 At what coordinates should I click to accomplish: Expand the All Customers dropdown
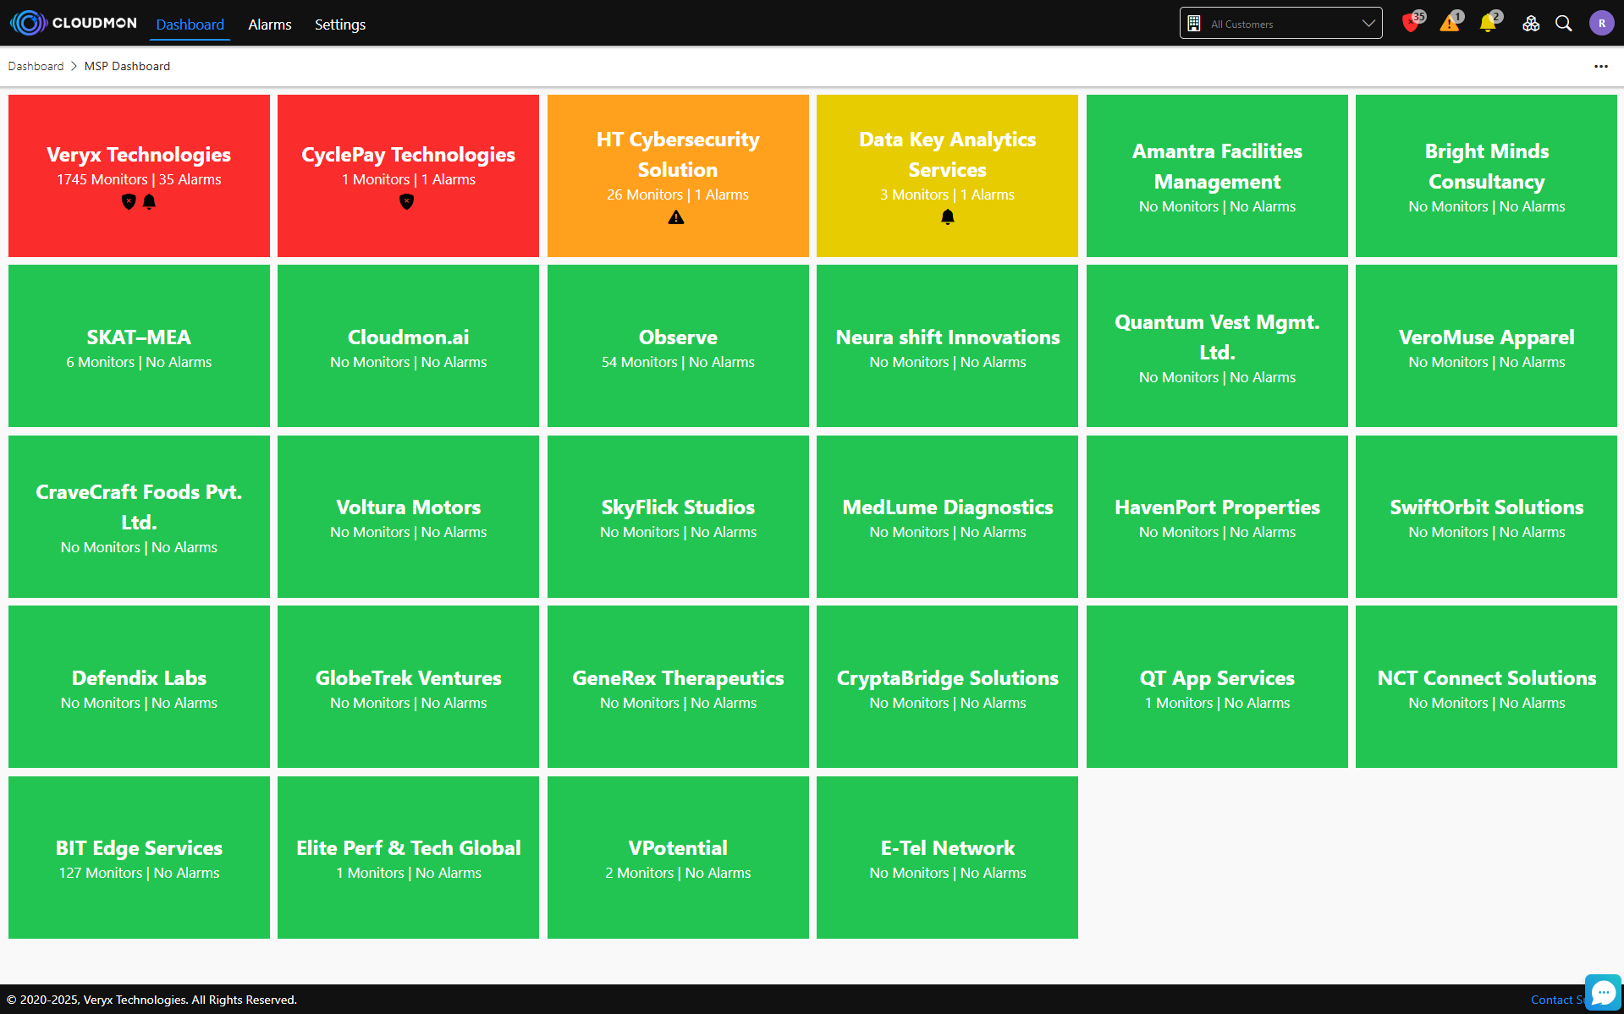pyautogui.click(x=1280, y=24)
